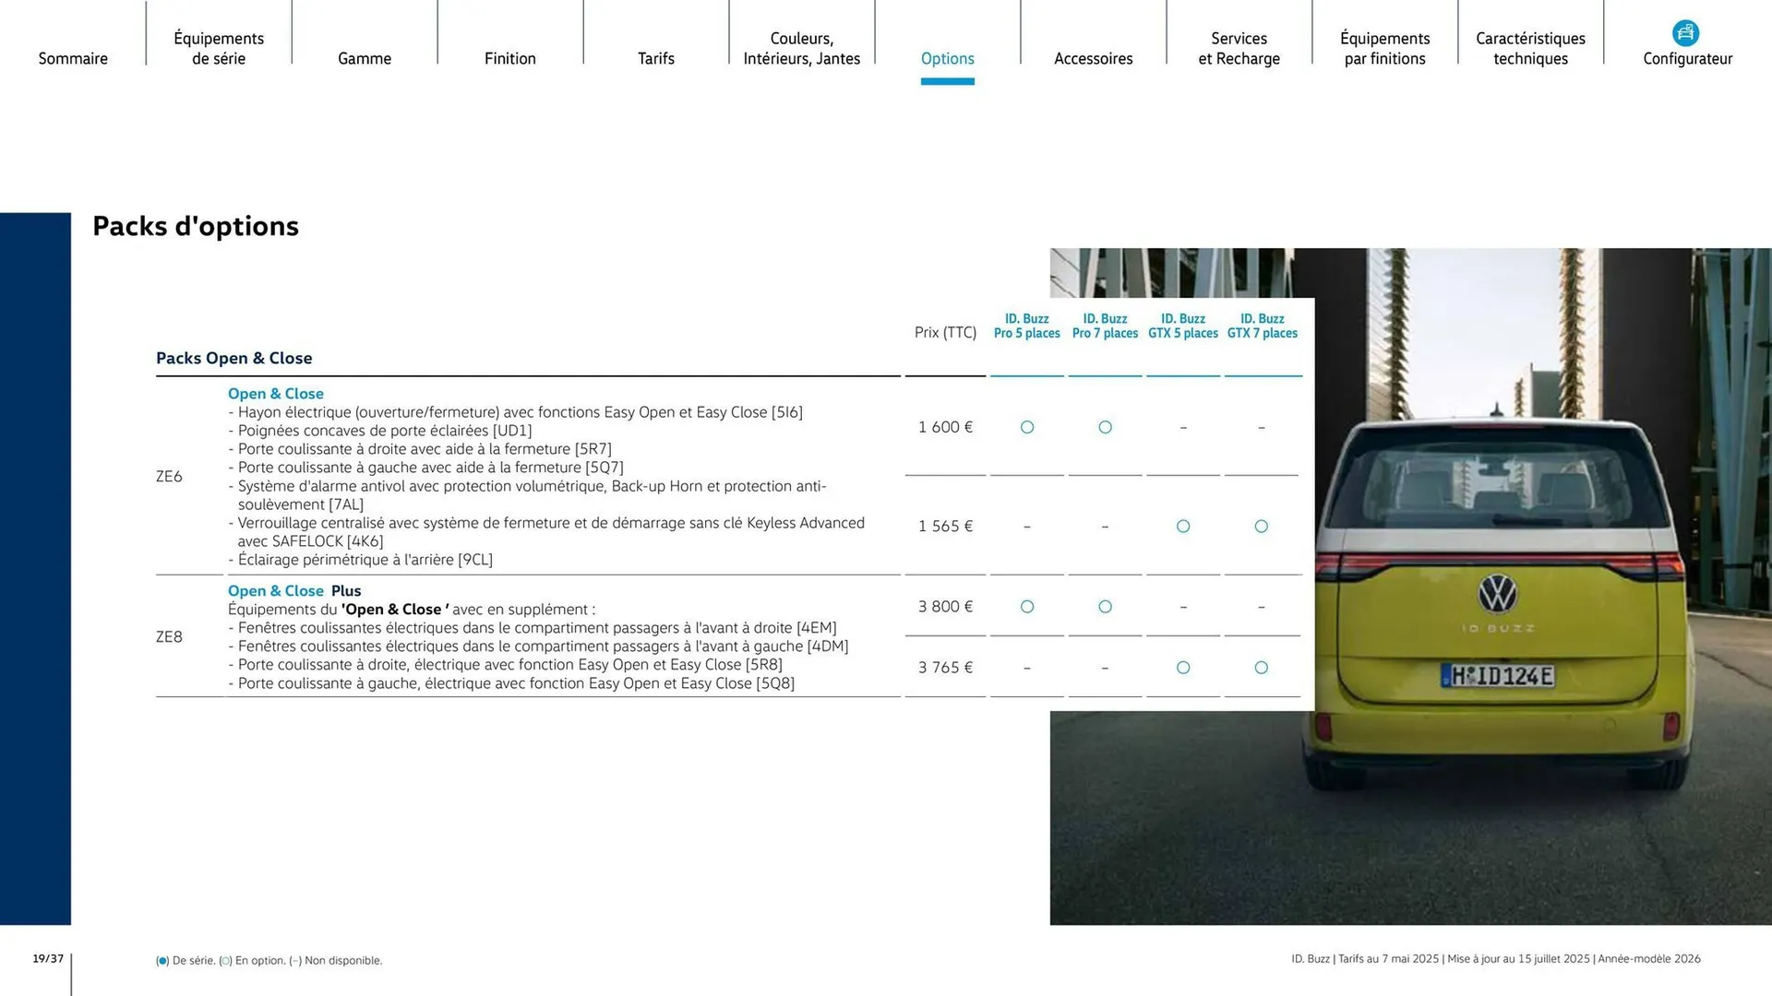
Task: Click the ID. Buzz Pro 7 places column header
Action: [x=1104, y=326]
